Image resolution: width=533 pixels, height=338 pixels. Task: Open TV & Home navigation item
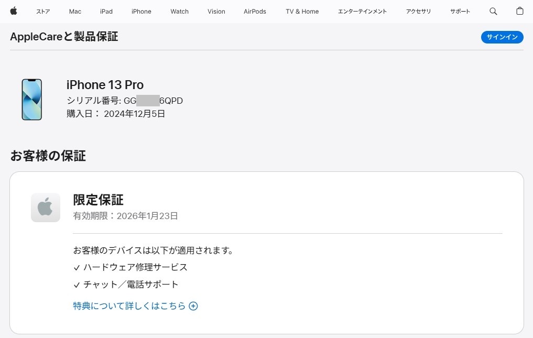pyautogui.click(x=302, y=12)
